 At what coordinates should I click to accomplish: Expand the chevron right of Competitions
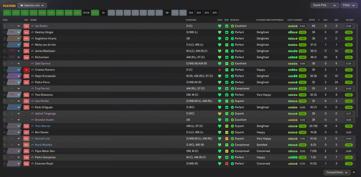354,172
